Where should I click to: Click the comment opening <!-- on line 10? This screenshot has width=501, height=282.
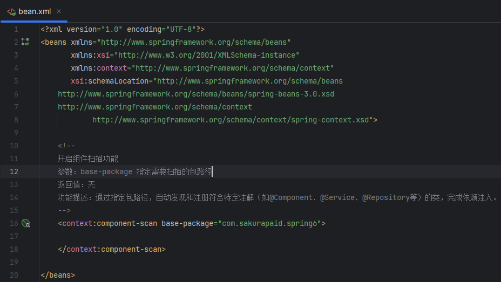click(66, 146)
